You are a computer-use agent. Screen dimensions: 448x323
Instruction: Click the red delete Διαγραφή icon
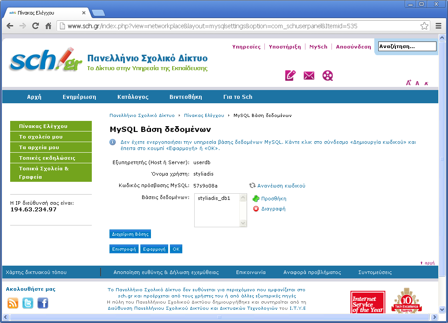pyautogui.click(x=256, y=209)
